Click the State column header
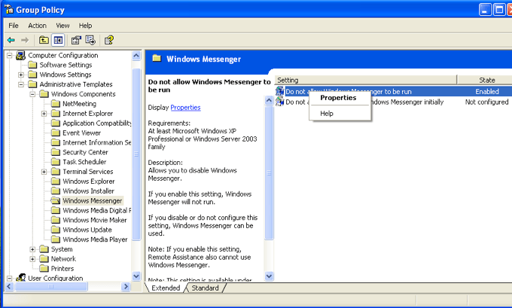Screen dimensions: 512x308 tap(487, 80)
